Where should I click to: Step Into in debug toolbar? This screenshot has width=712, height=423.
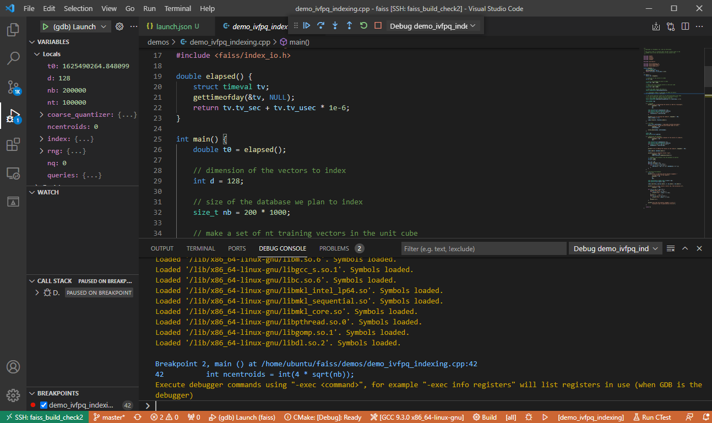335,25
